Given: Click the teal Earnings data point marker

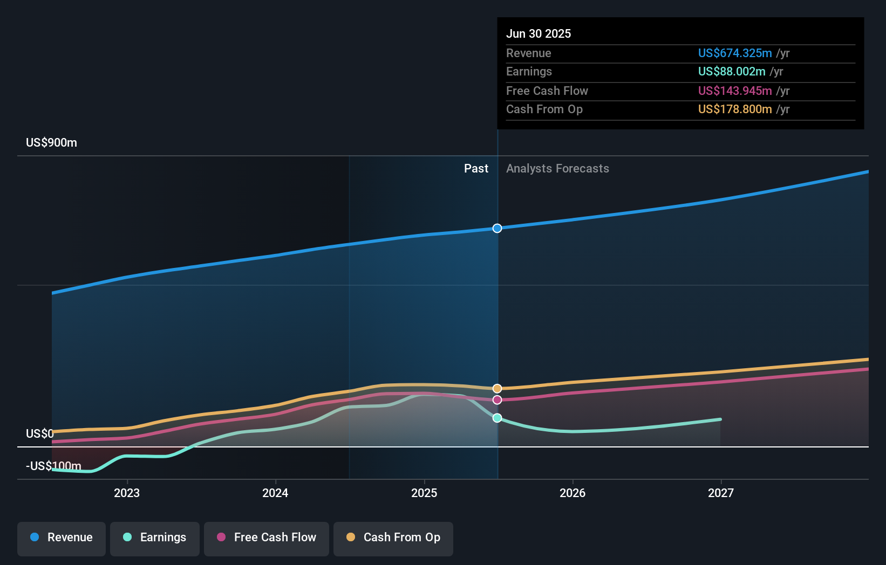Looking at the screenshot, I should tap(497, 418).
